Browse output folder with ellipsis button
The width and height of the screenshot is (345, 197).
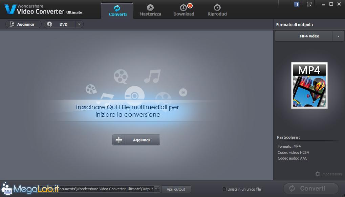157,189
